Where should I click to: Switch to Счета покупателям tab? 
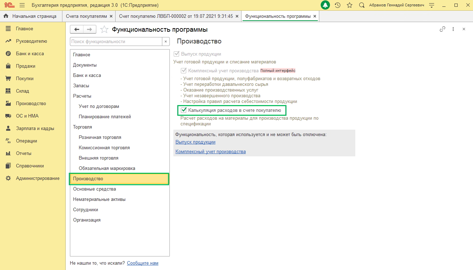coord(86,16)
